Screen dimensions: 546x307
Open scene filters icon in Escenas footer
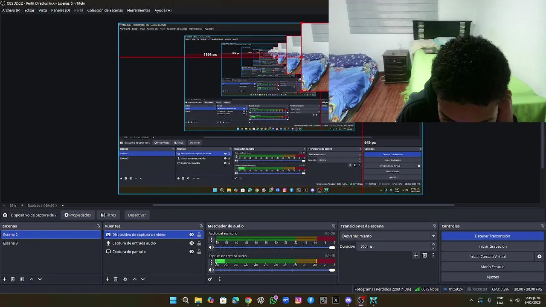click(x=22, y=279)
